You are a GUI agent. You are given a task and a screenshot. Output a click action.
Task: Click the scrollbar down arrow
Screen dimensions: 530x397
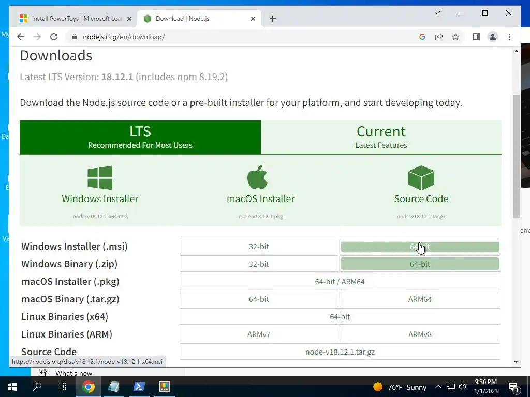tap(516, 362)
